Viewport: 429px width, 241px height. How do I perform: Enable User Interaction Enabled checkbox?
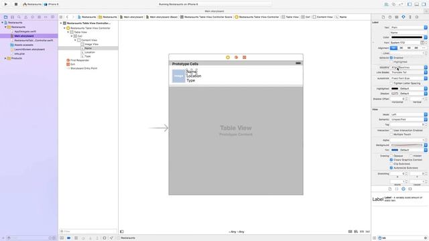(391, 131)
